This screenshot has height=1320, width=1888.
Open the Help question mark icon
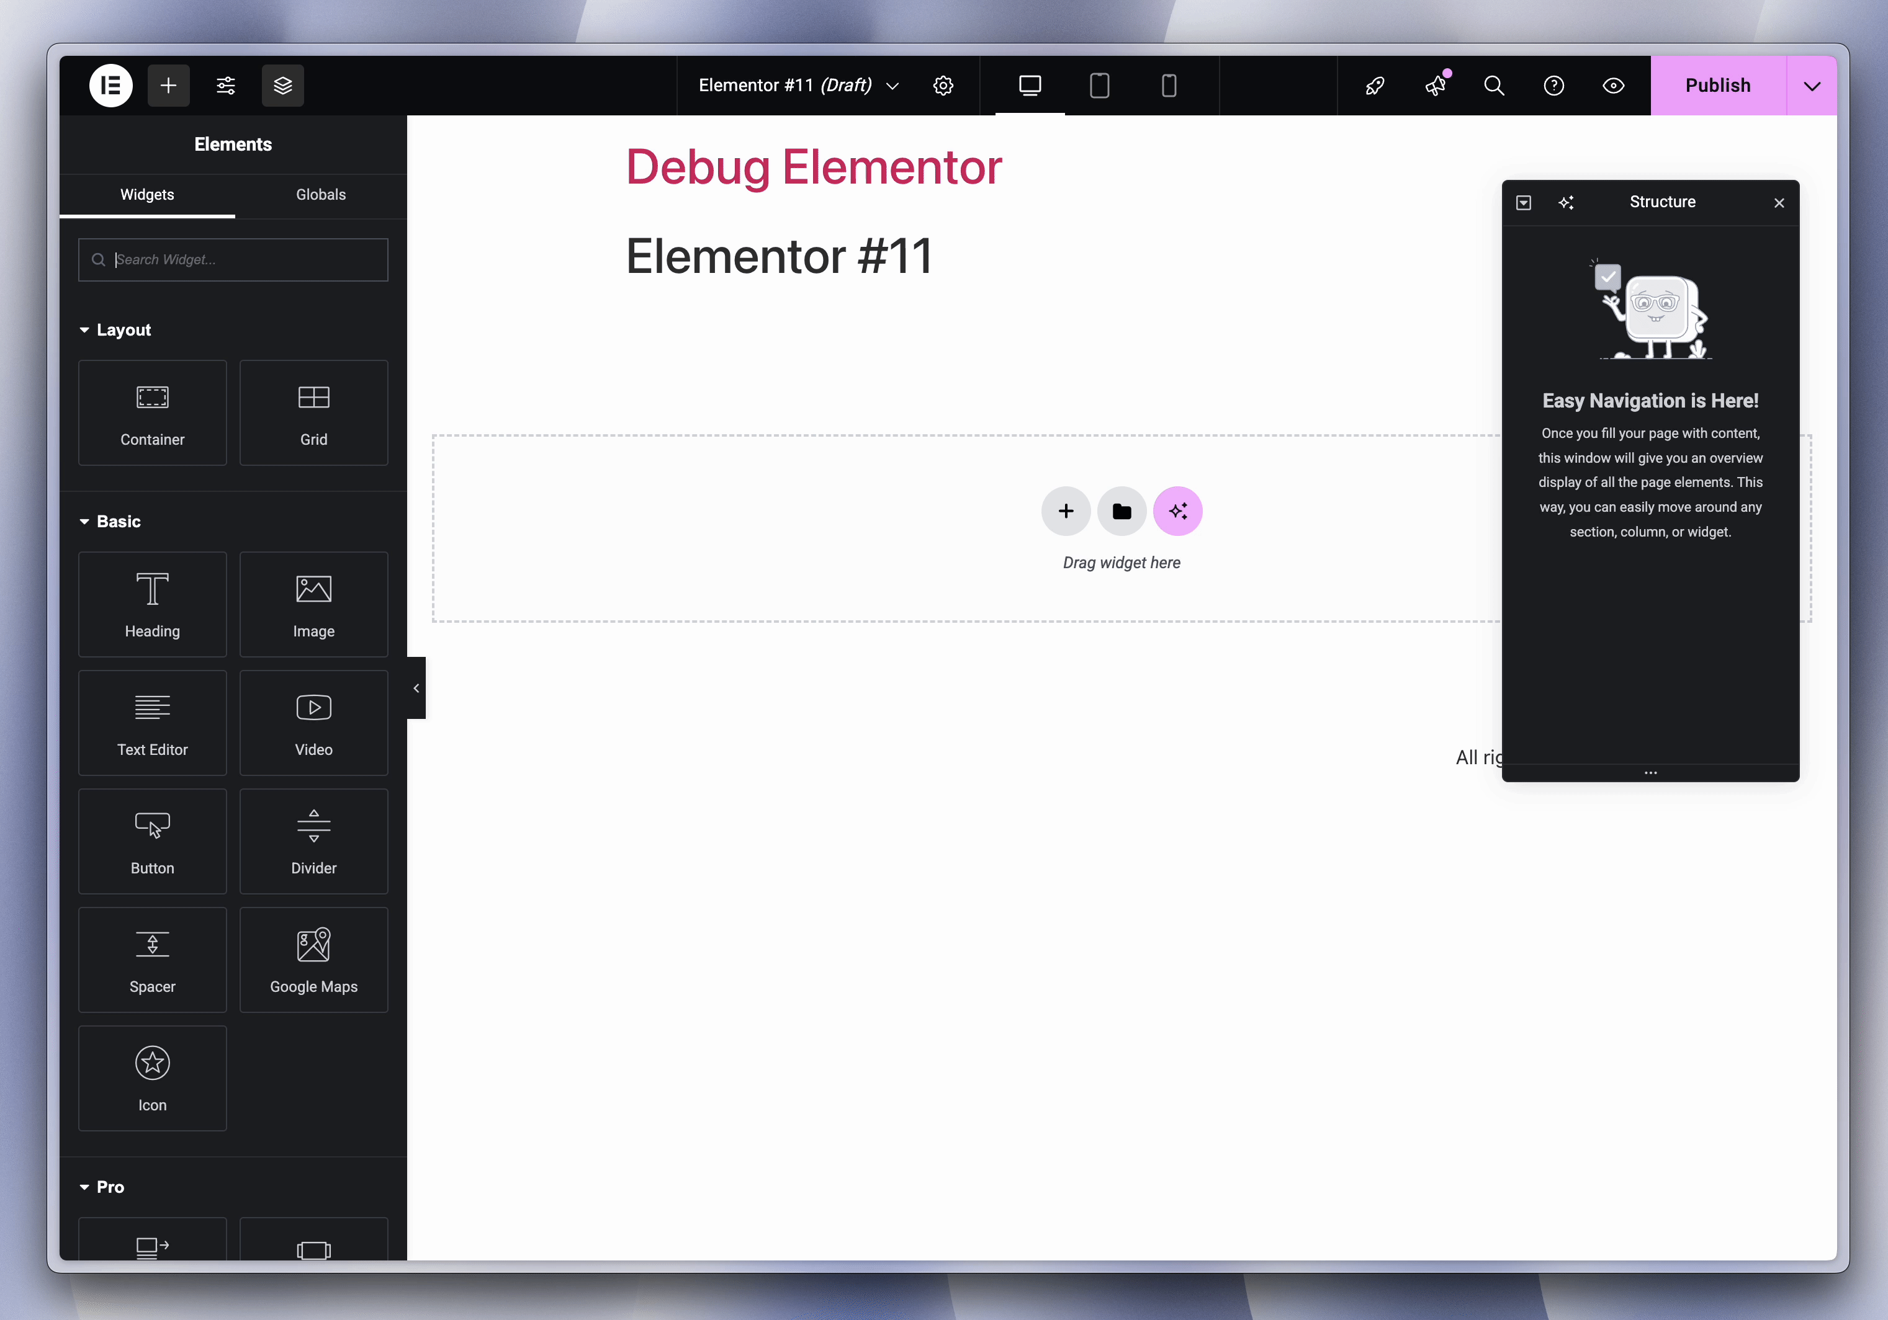tap(1553, 86)
